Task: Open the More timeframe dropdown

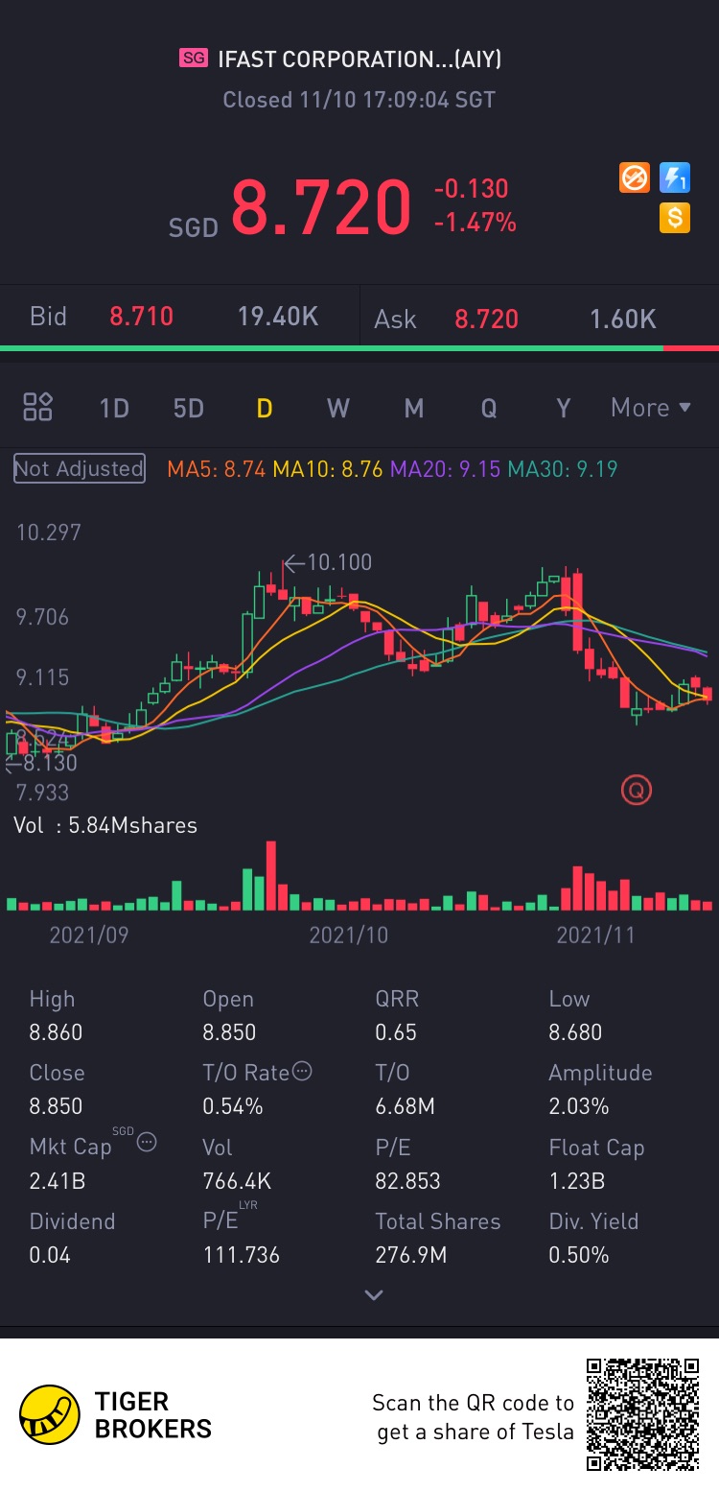Action: 651,408
